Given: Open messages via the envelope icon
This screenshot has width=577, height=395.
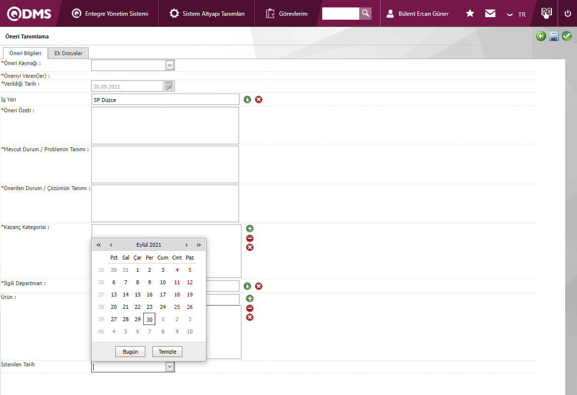Looking at the screenshot, I should tap(490, 13).
